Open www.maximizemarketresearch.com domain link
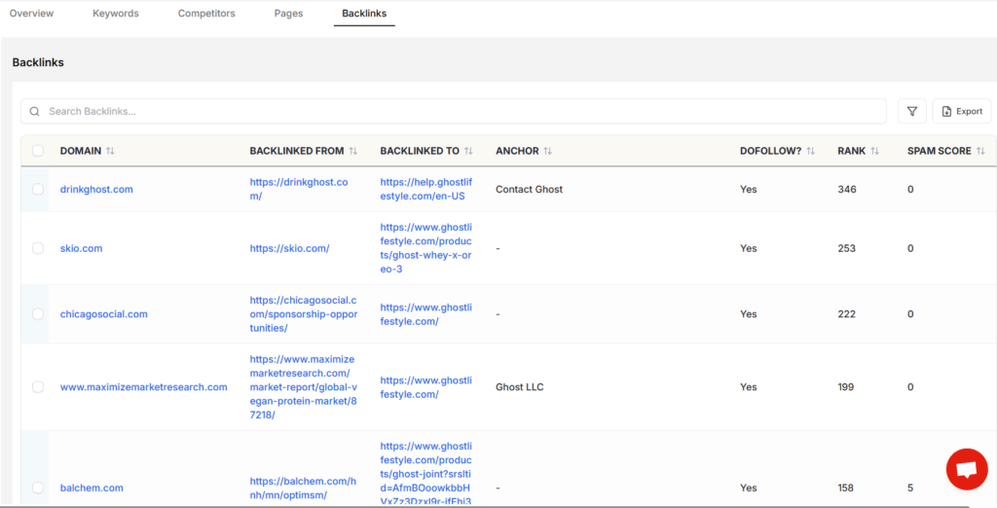Image resolution: width=997 pixels, height=508 pixels. click(144, 387)
